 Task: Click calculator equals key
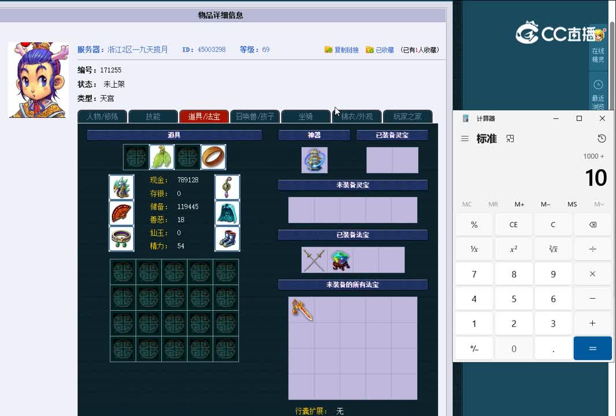coord(592,348)
